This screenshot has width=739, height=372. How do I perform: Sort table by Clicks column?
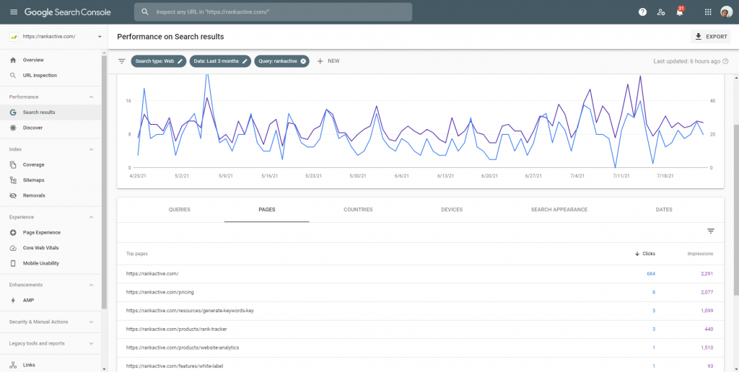[x=645, y=254]
